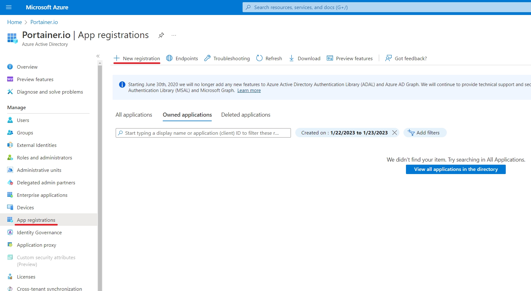Click the New registration plus icon
531x291 pixels.
point(117,58)
